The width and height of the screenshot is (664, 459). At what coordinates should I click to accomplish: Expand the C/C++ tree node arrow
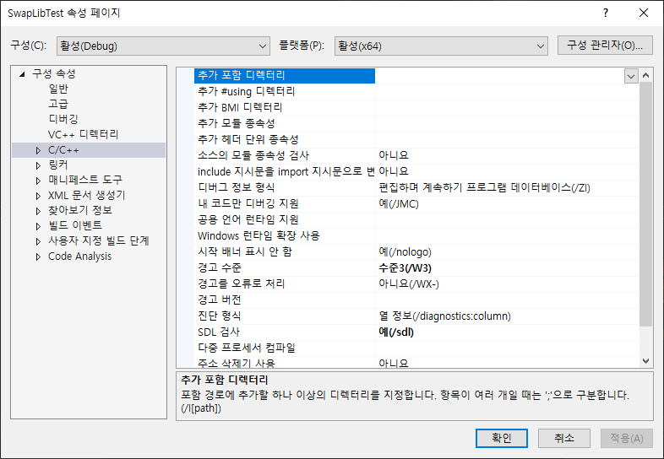click(38, 150)
